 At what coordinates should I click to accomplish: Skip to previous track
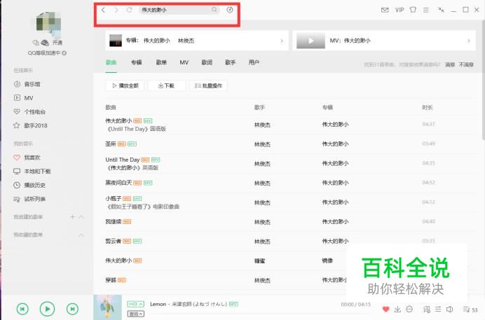click(x=22, y=309)
